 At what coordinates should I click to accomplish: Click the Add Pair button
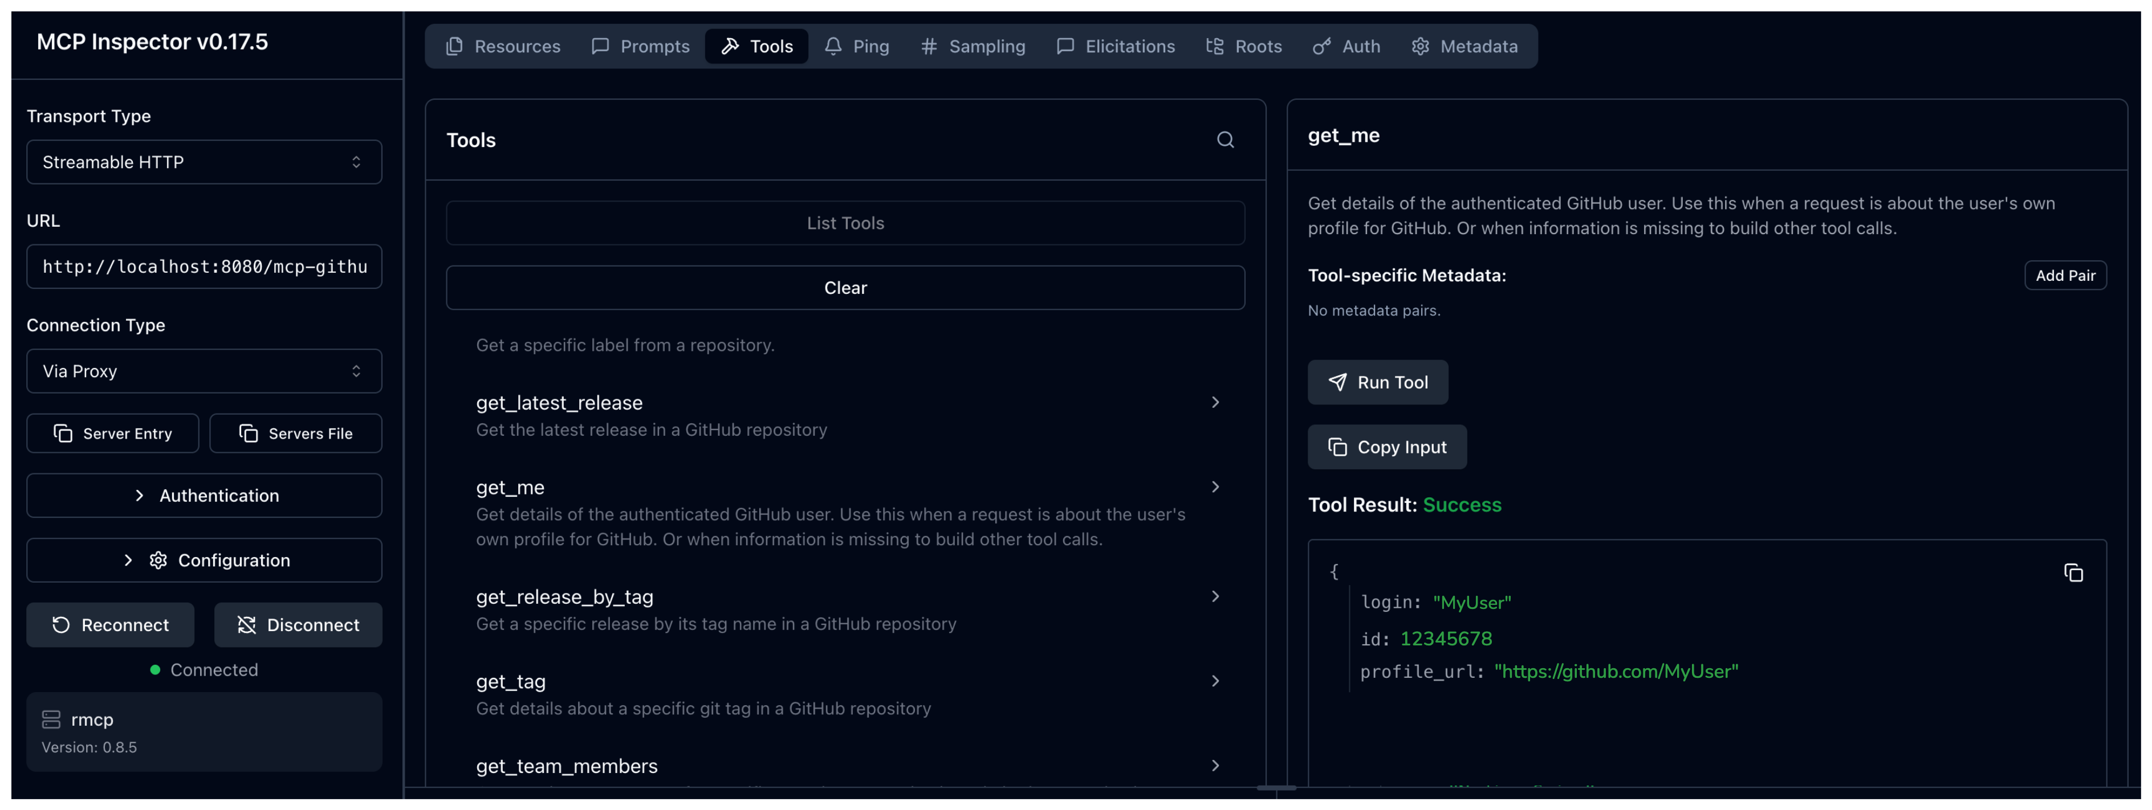[2064, 276]
